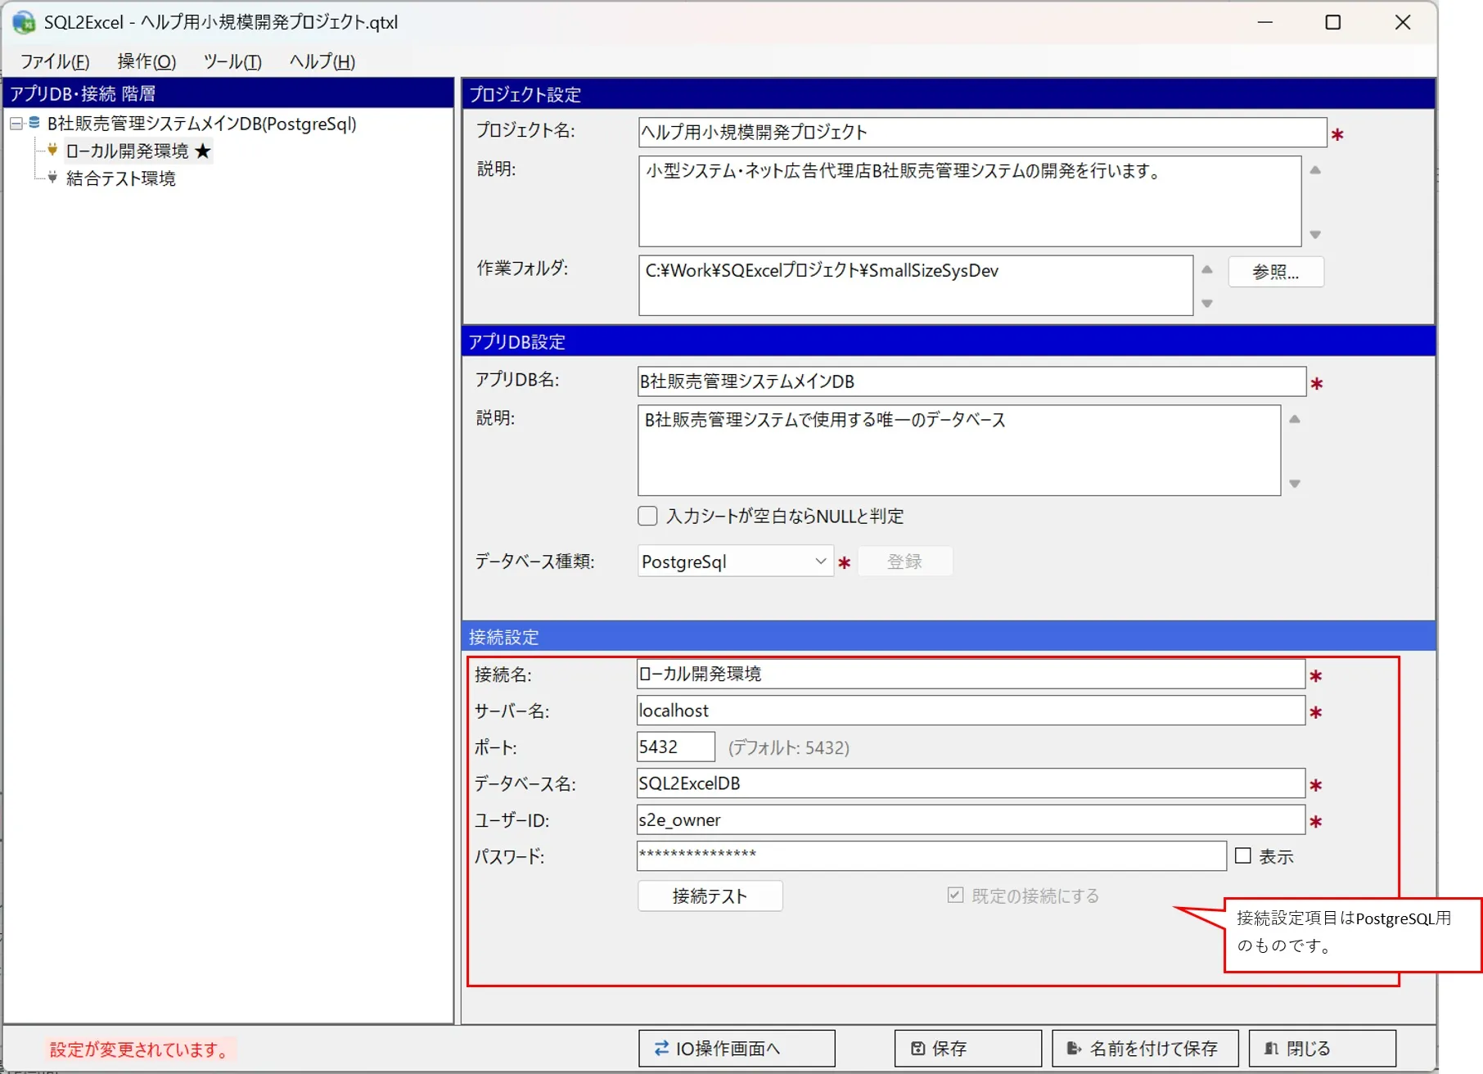
Task: Click the パスワード field
Action: tap(931, 855)
